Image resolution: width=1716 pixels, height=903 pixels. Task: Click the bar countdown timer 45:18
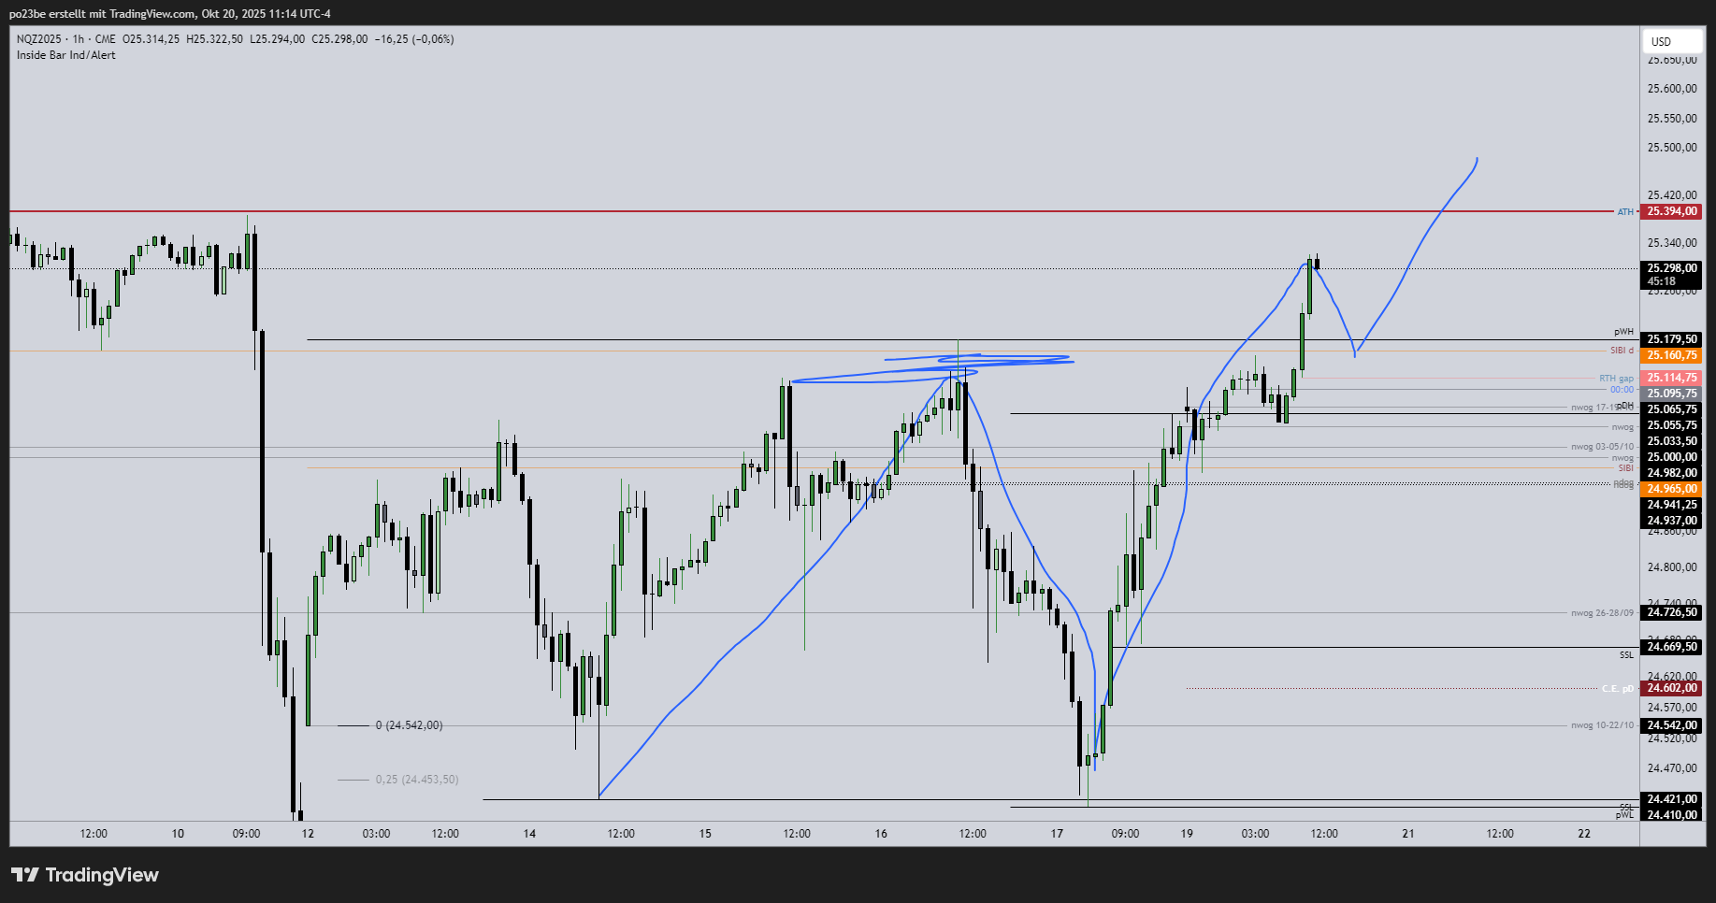pos(1662,281)
